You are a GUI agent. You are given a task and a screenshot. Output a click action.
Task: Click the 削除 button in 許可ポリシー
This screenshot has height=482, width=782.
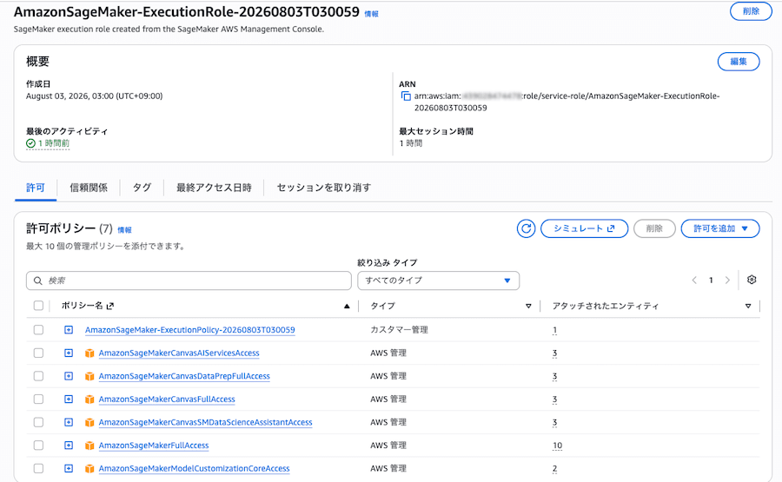(654, 228)
